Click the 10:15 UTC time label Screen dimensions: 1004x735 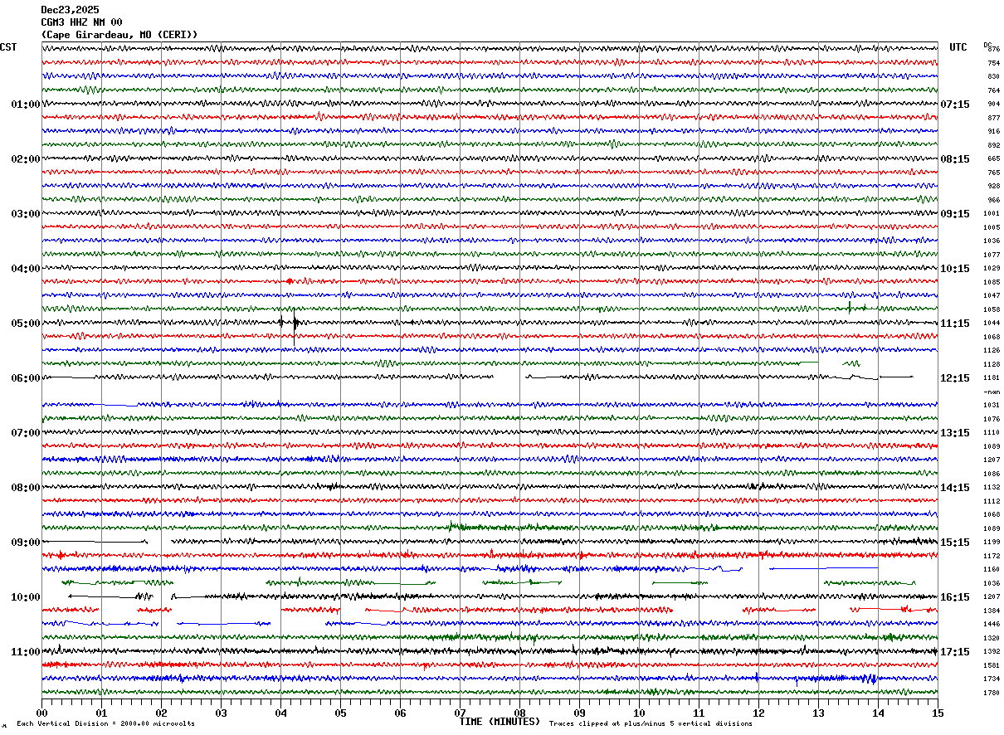(x=955, y=269)
